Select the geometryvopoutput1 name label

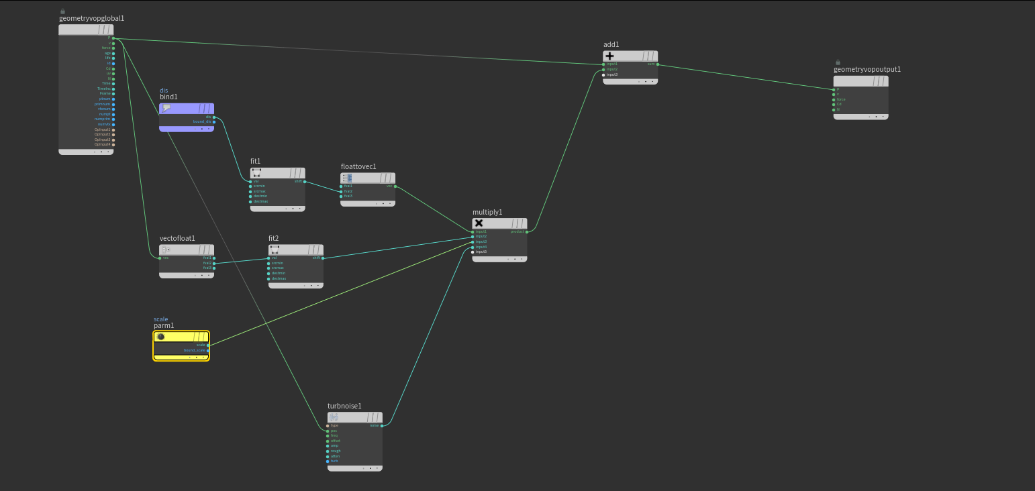(x=867, y=69)
